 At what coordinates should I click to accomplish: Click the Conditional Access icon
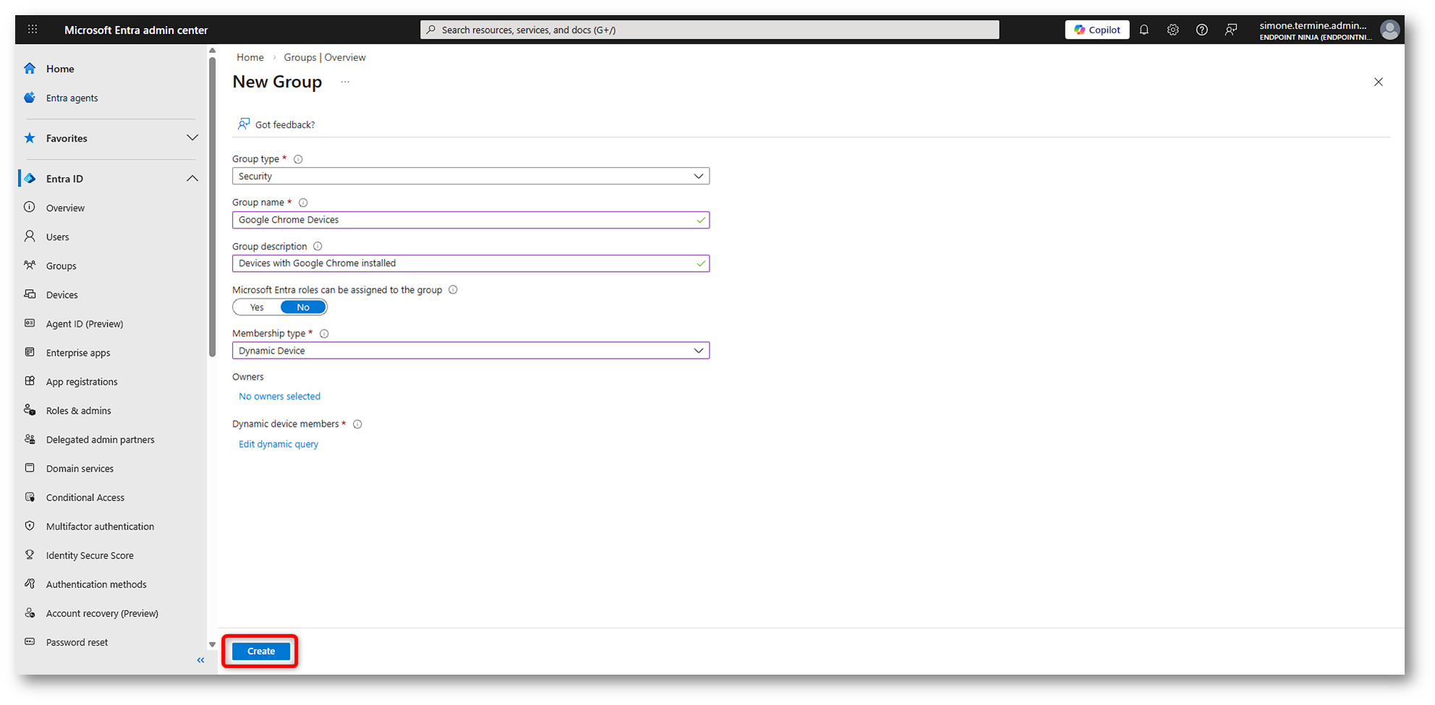30,497
